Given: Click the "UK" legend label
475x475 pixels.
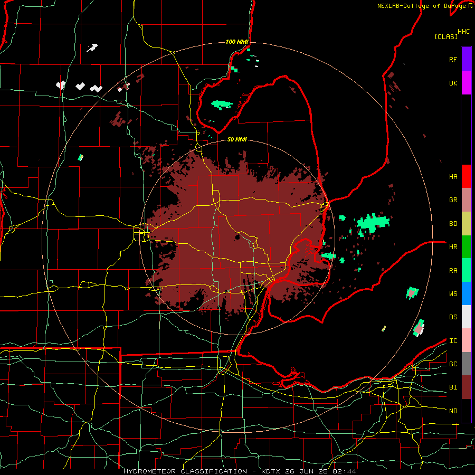Looking at the screenshot, I should (453, 83).
